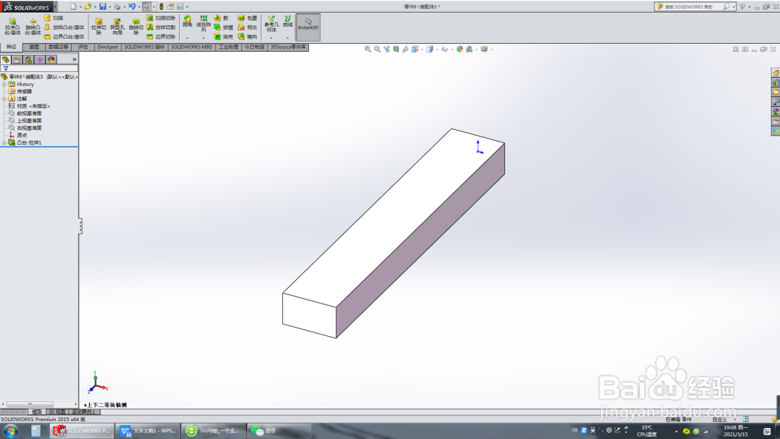
Task: Select the Fillet (圆角) tool
Action: [187, 22]
